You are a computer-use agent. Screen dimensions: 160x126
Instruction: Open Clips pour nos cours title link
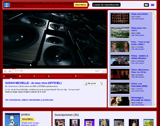(139, 29)
